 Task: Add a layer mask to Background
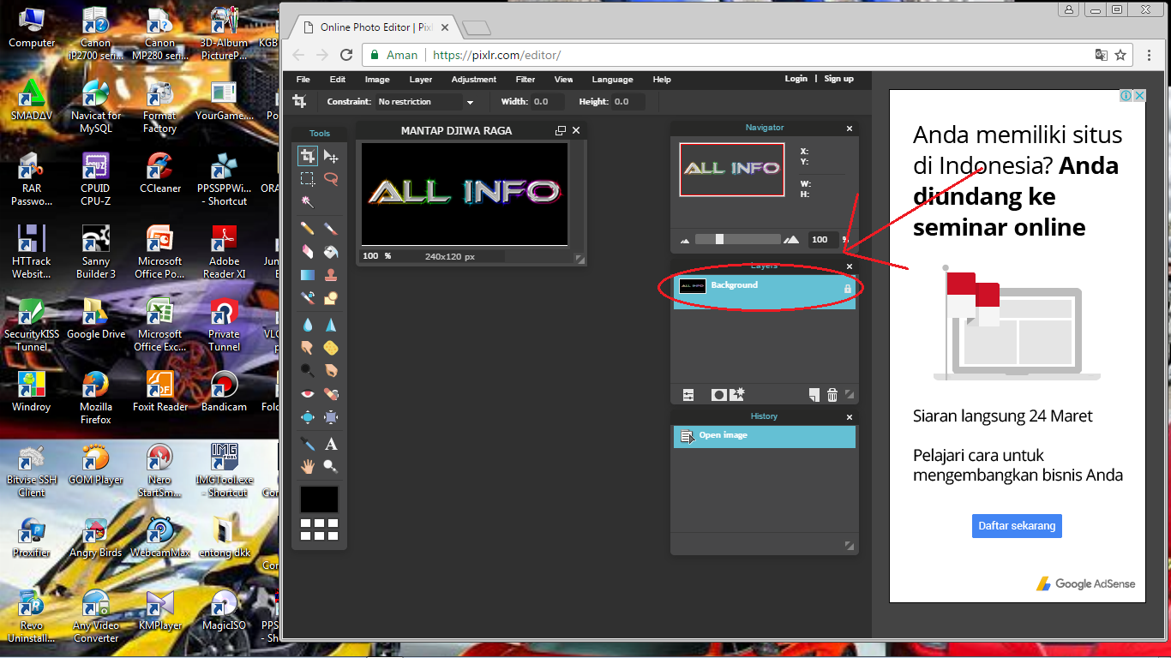[x=718, y=394]
